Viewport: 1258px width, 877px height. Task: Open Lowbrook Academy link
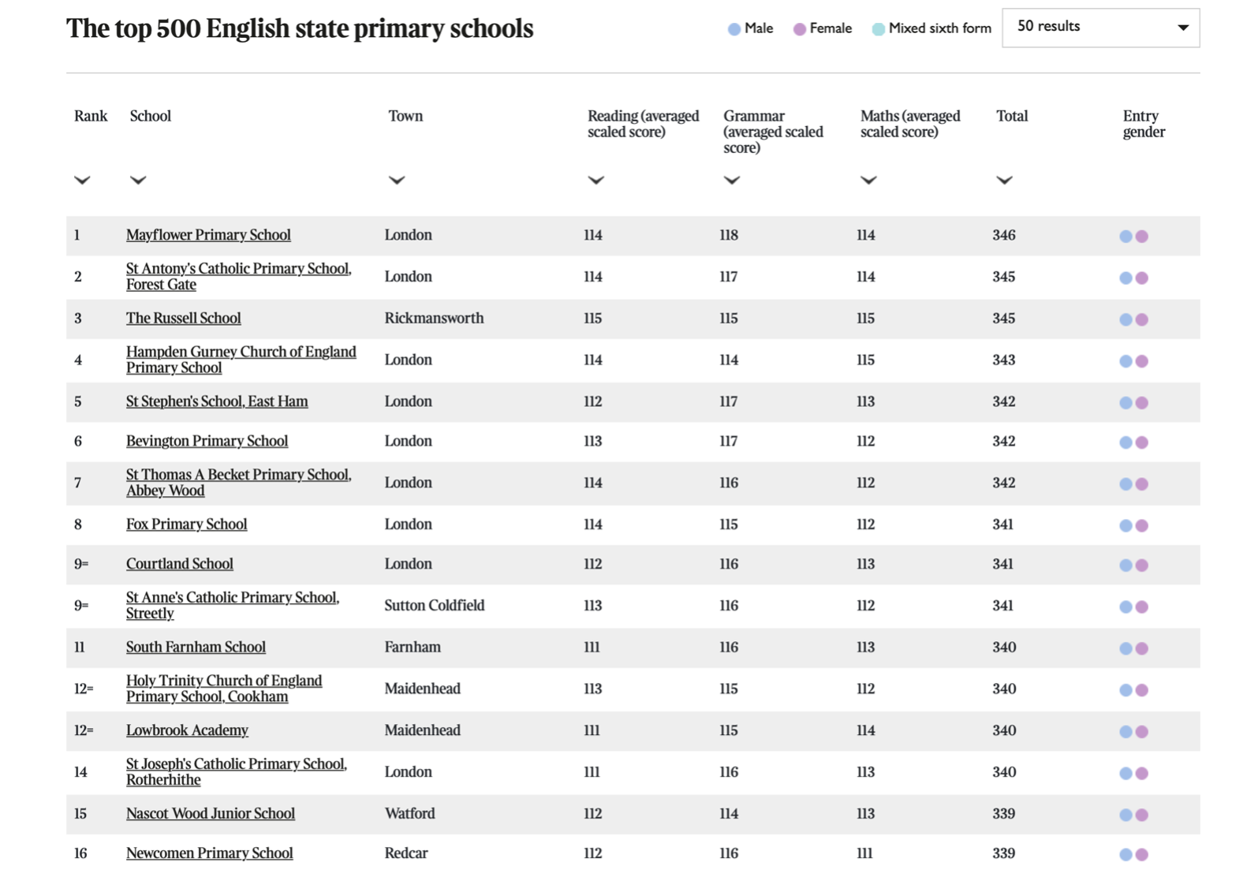tap(187, 730)
